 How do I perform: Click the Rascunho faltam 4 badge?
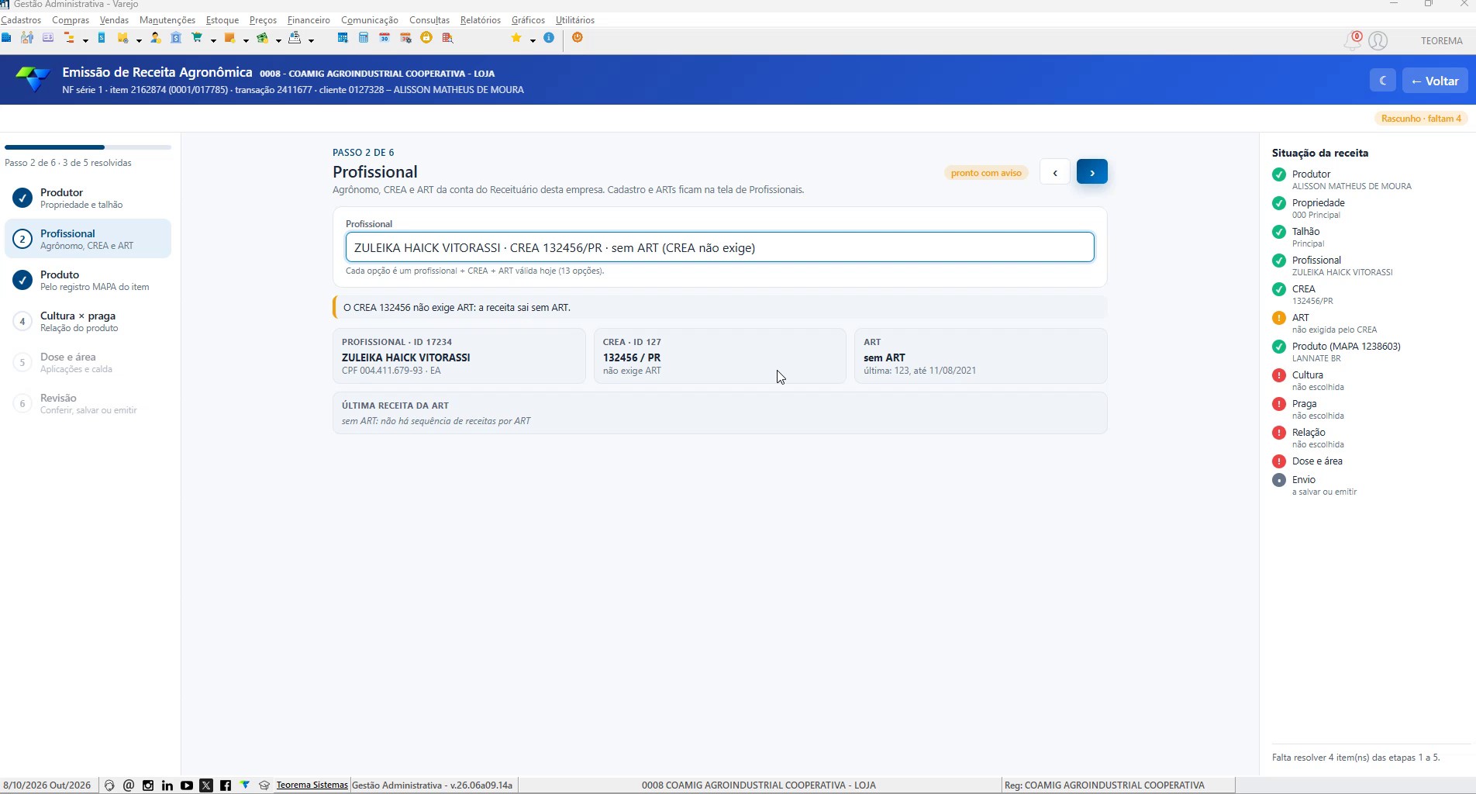(1421, 119)
